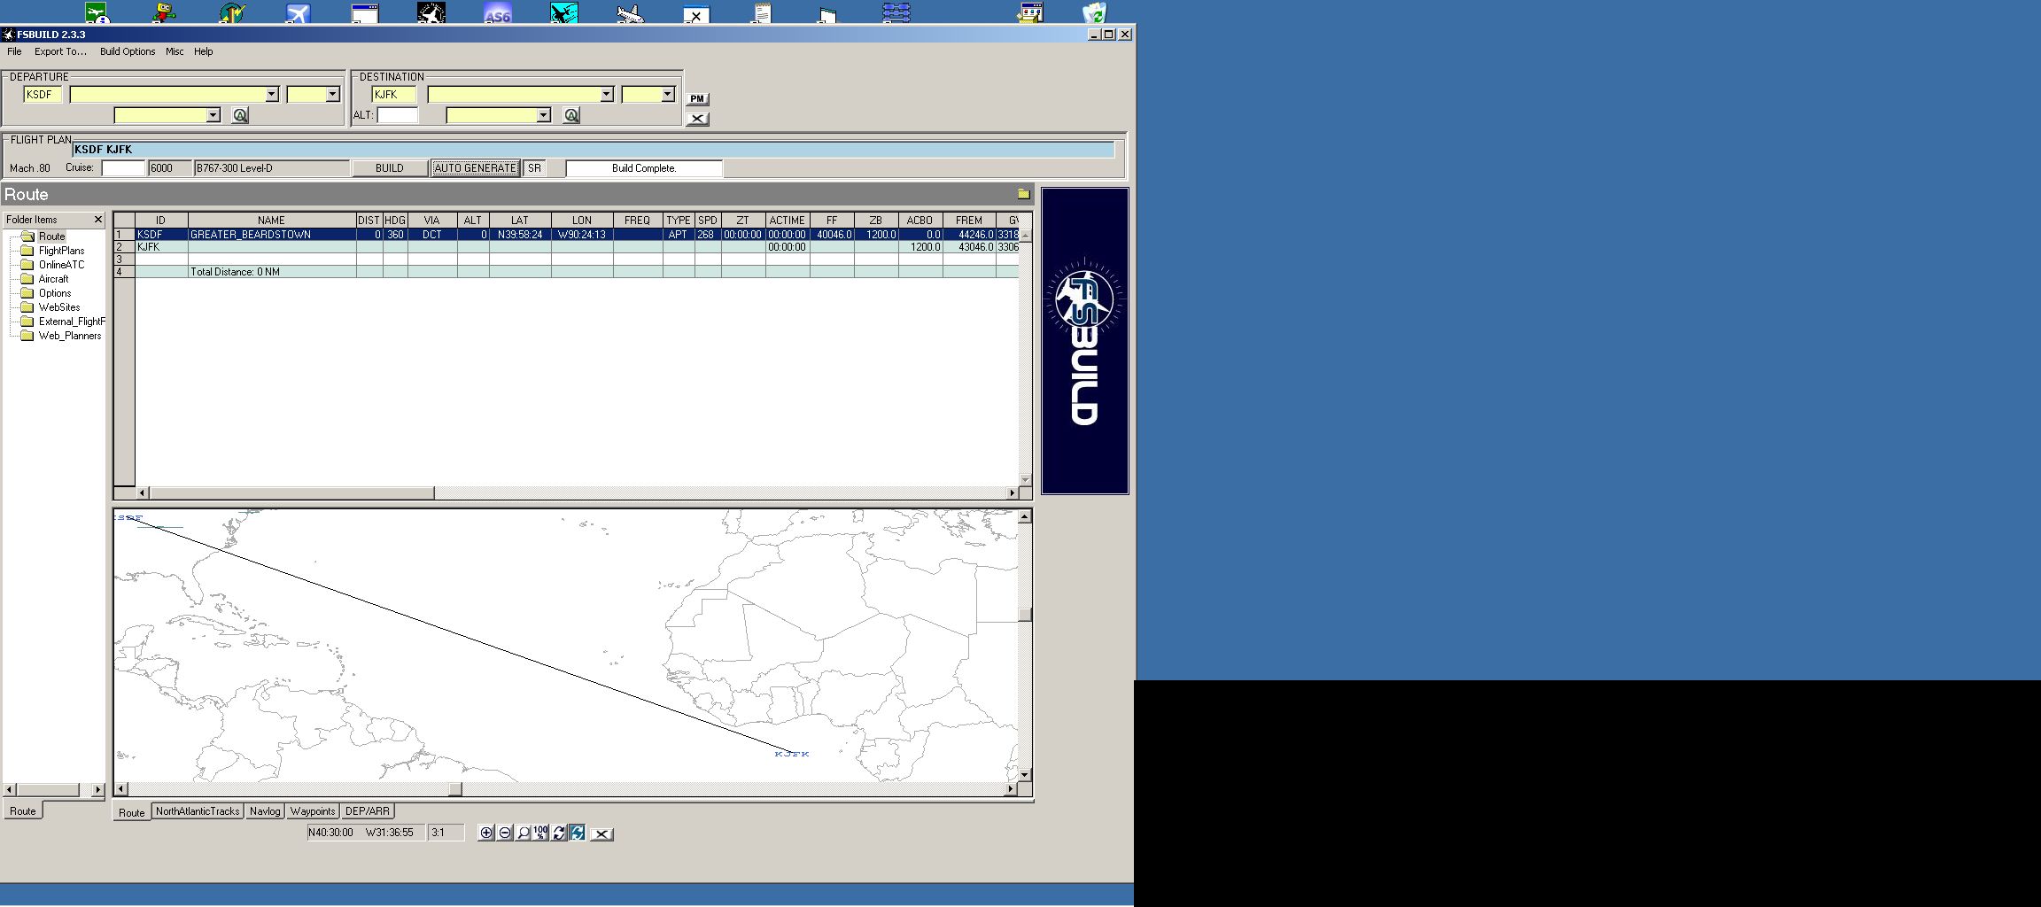Open the Build Options menu
Screen dimensions: 2041x907
(x=128, y=51)
